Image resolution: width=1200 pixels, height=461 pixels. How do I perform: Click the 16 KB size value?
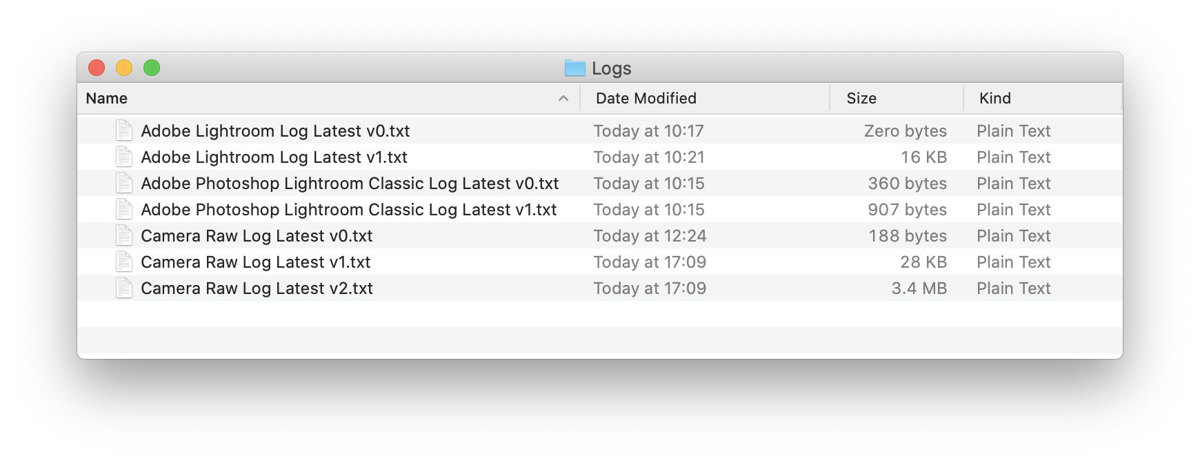pos(924,157)
